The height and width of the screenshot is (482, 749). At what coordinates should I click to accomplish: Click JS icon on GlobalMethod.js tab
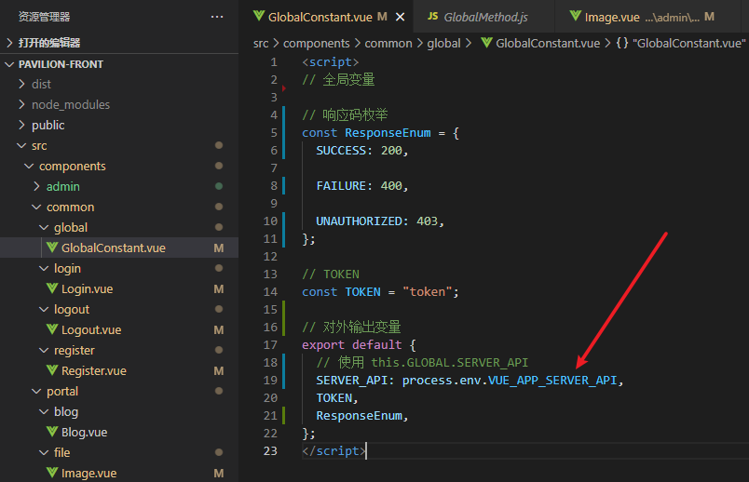[433, 16]
